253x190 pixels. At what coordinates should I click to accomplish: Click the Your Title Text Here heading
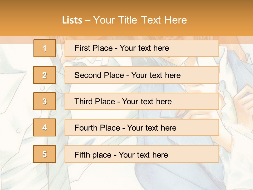pos(140,20)
